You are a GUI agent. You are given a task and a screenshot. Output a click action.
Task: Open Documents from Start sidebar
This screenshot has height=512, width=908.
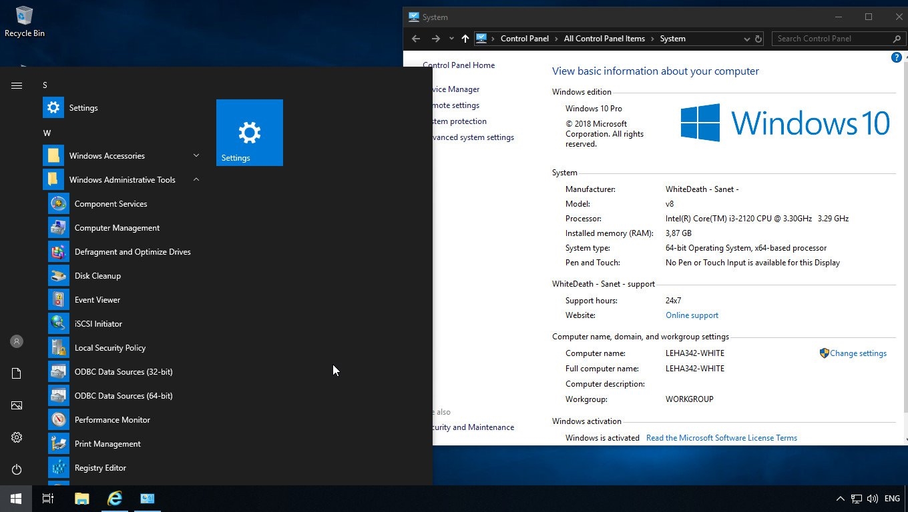pyautogui.click(x=17, y=373)
